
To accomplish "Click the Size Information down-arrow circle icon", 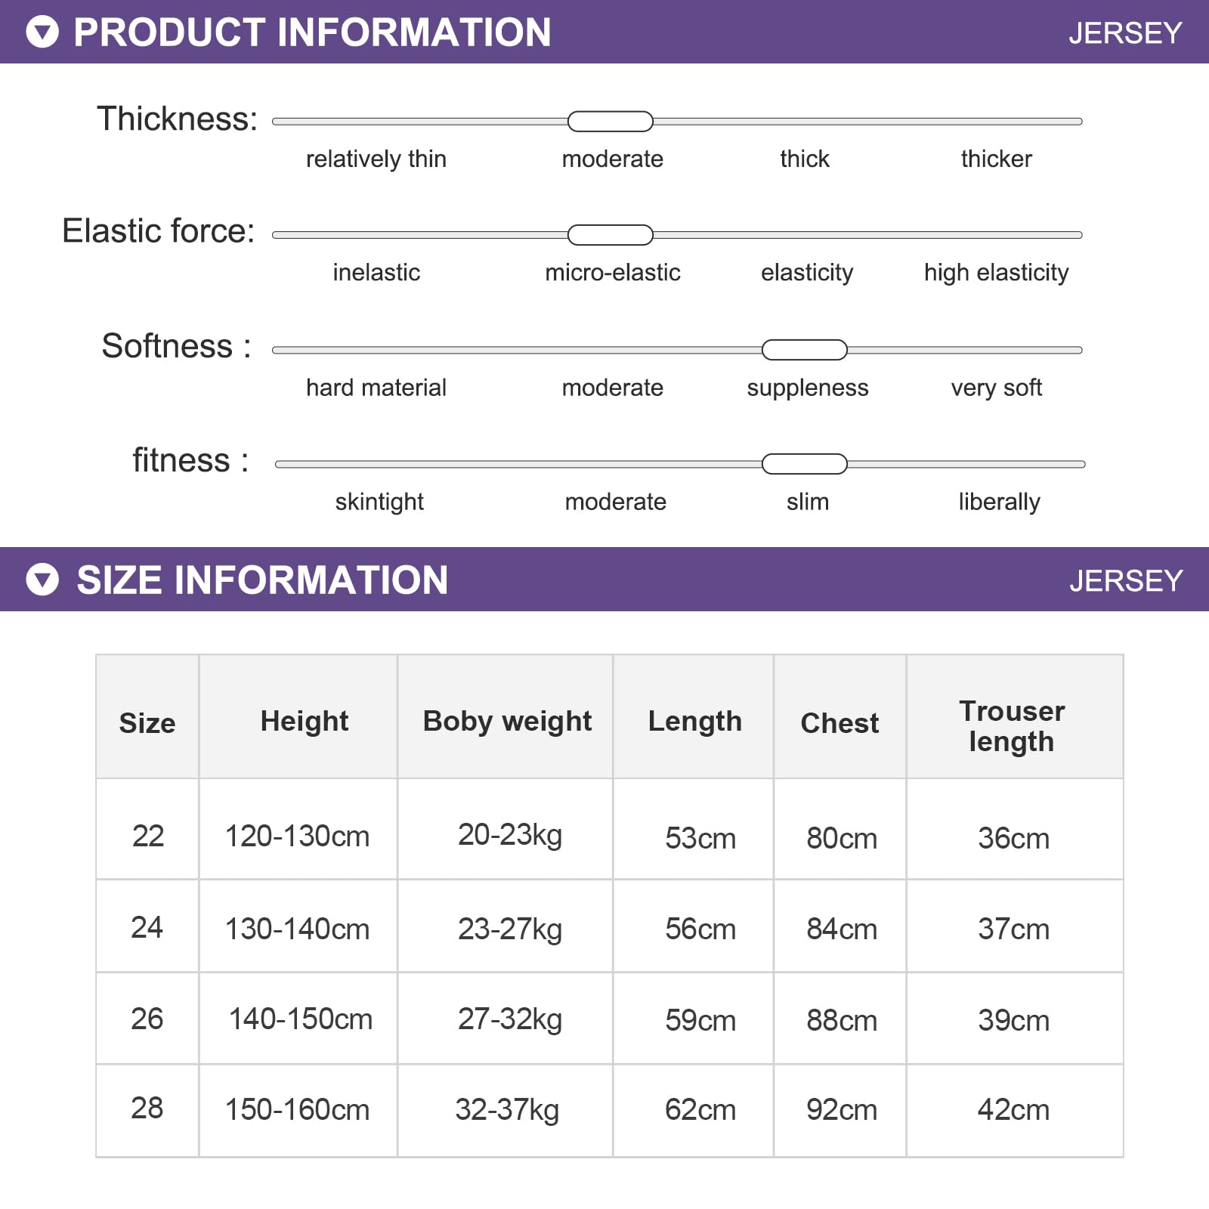I will (42, 580).
